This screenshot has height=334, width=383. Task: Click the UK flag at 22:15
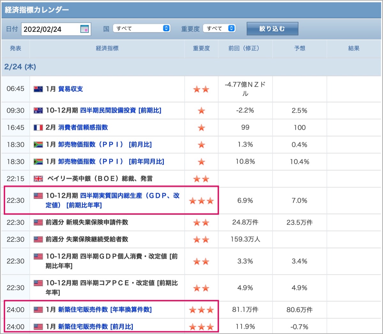point(38,179)
